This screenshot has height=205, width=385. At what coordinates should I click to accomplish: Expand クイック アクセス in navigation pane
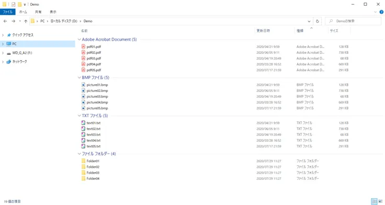[3, 35]
